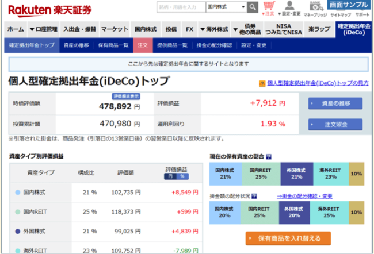The width and height of the screenshot is (374, 254).
Task: Open the 注文 shopping cart icon
Action: (268, 9)
